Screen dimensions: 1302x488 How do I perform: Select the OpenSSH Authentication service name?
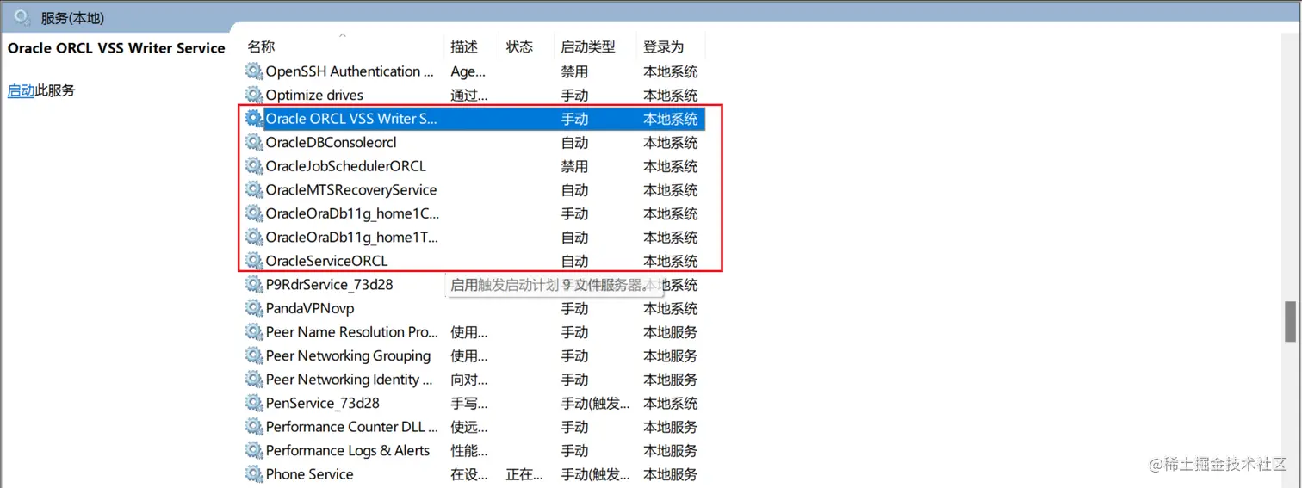pyautogui.click(x=350, y=71)
